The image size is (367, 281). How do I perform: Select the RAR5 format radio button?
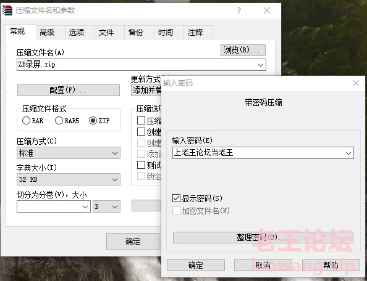pyautogui.click(x=59, y=121)
